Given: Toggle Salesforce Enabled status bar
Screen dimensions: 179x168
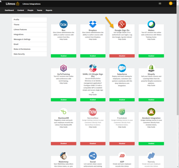Looking at the screenshot, I should 122,100.
